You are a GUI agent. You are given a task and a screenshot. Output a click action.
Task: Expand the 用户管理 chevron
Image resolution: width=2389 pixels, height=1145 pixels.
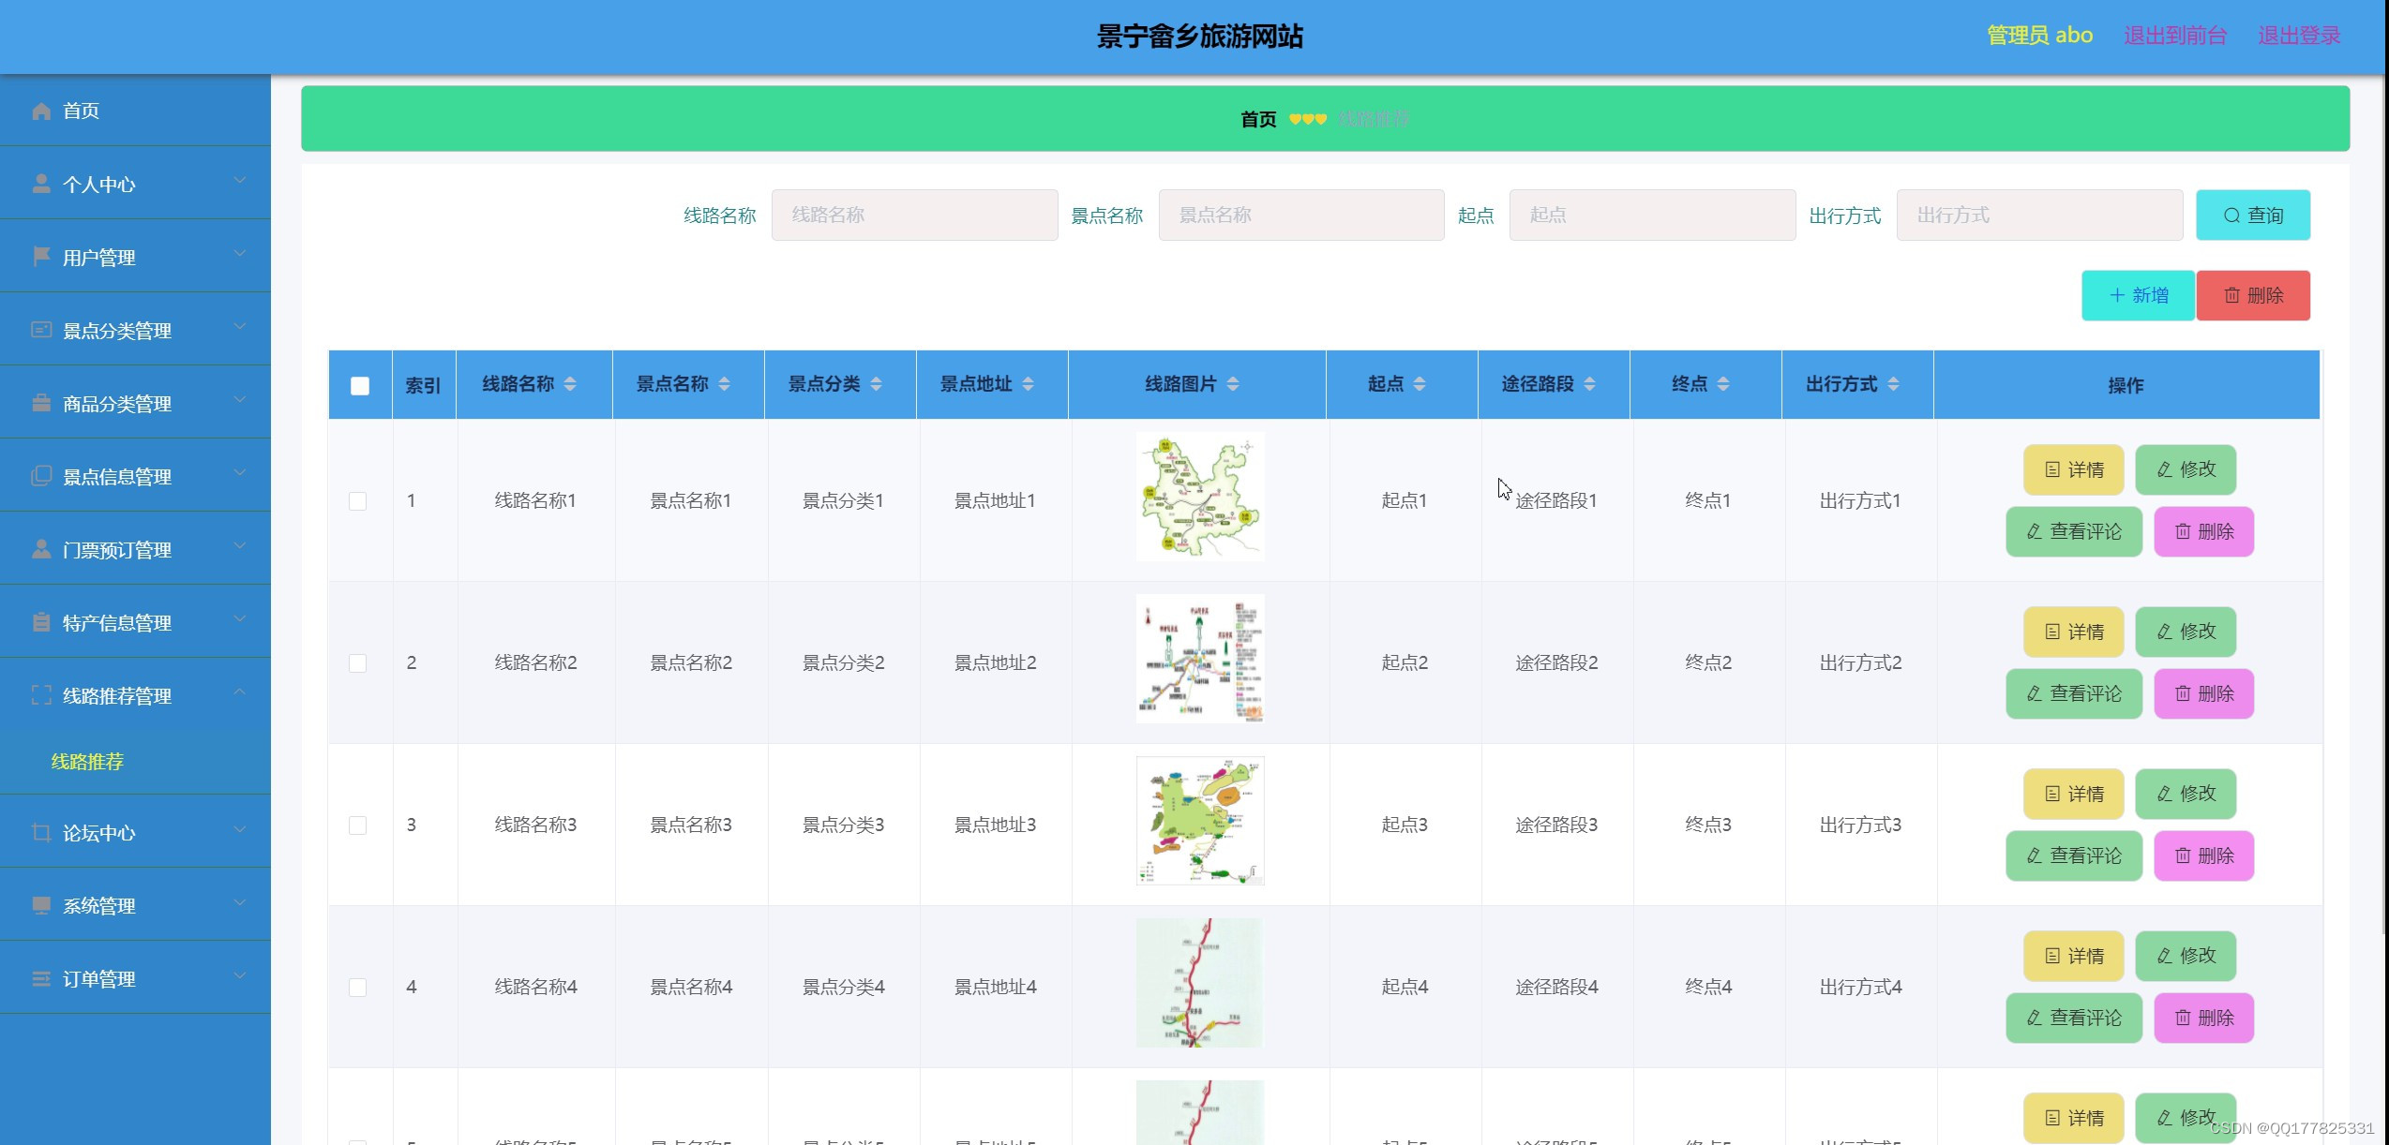240,254
